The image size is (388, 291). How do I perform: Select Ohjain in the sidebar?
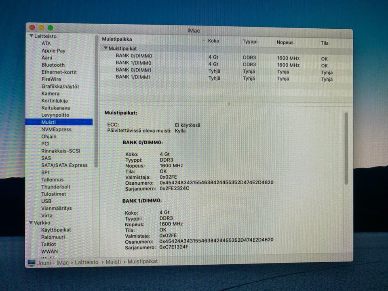[49, 137]
